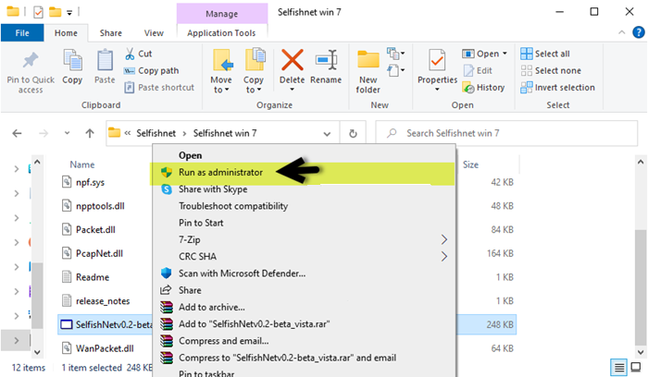Select the npf.sys file
Viewport: 648px width, 377px height.
pos(90,182)
